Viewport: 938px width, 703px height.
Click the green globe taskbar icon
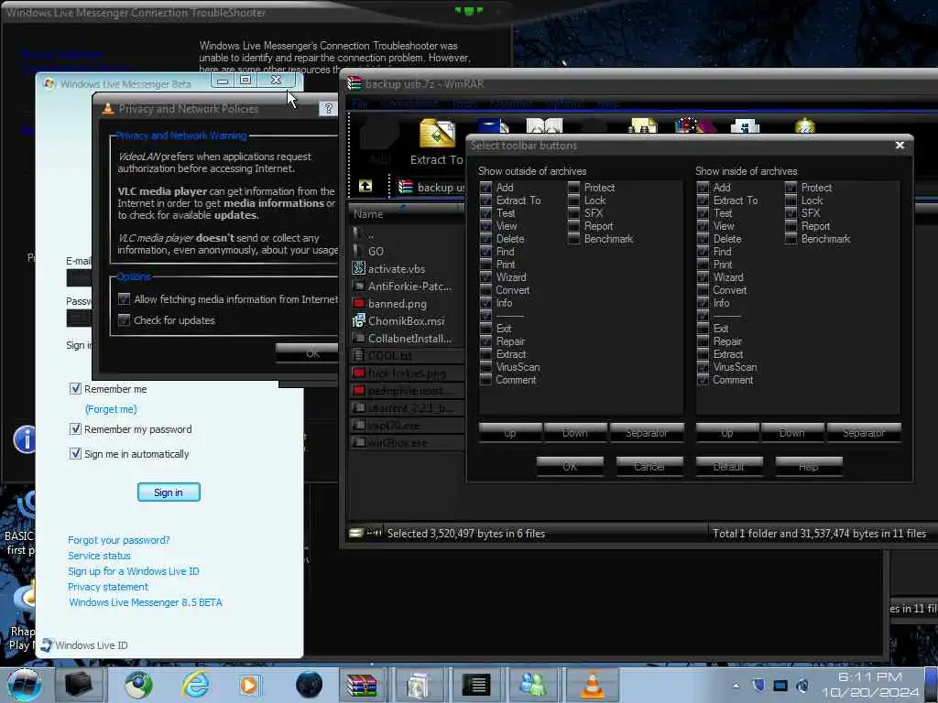pos(138,685)
